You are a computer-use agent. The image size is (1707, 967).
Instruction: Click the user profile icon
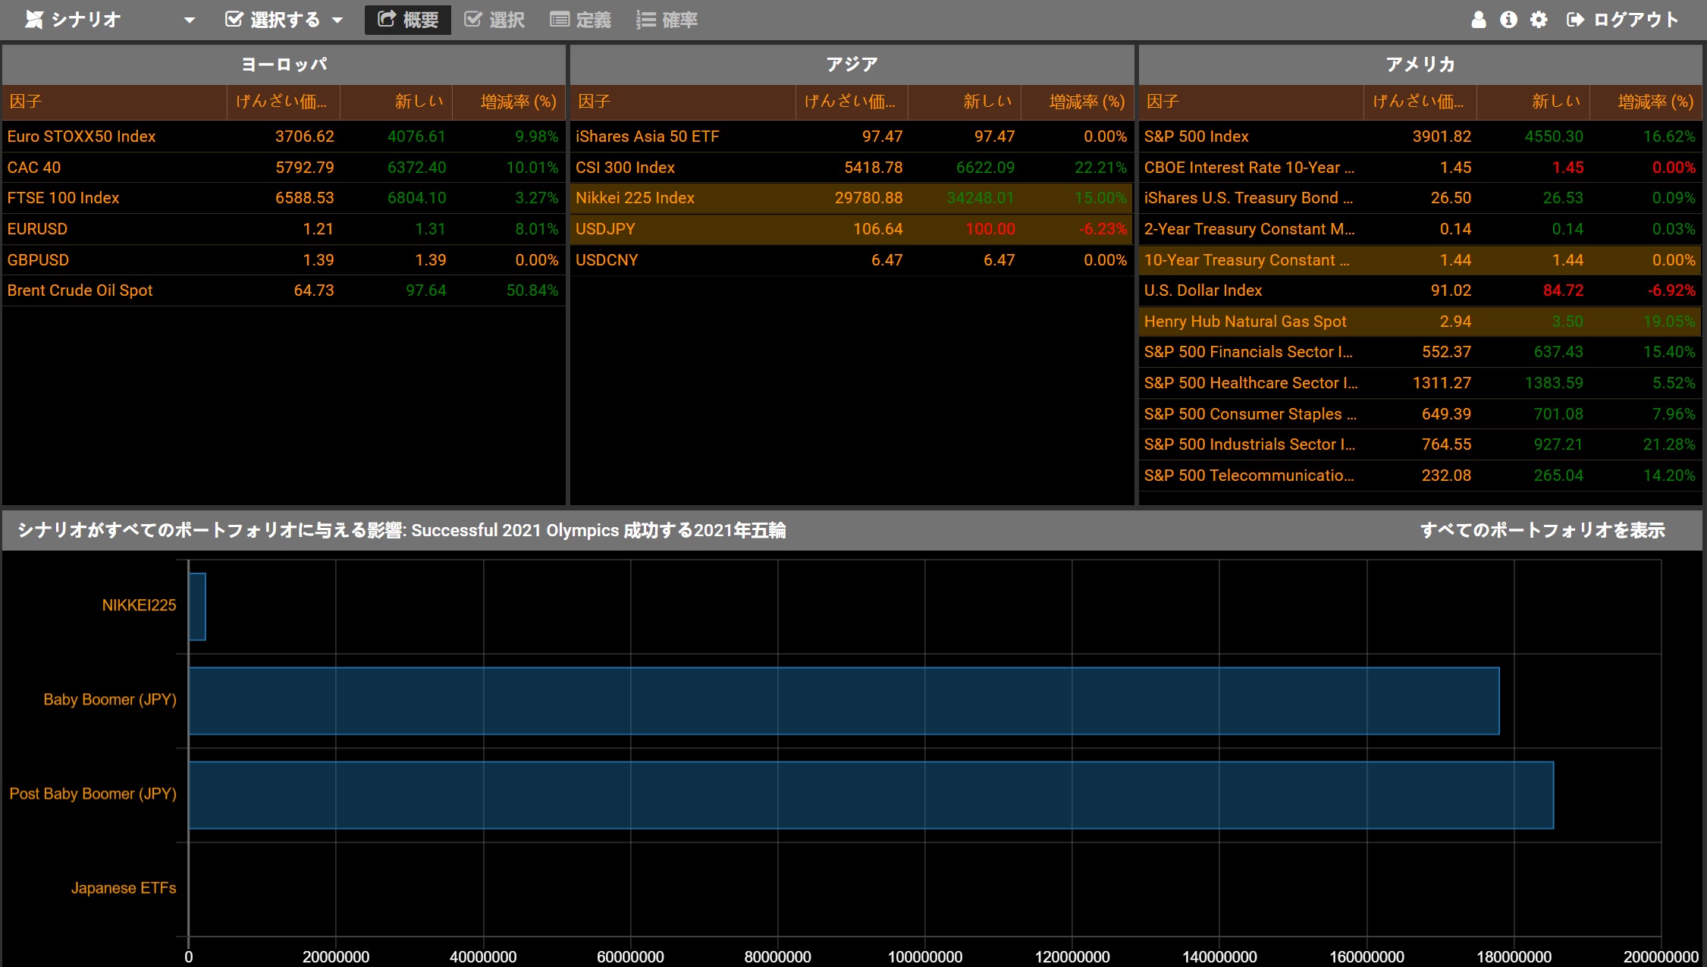click(x=1478, y=20)
